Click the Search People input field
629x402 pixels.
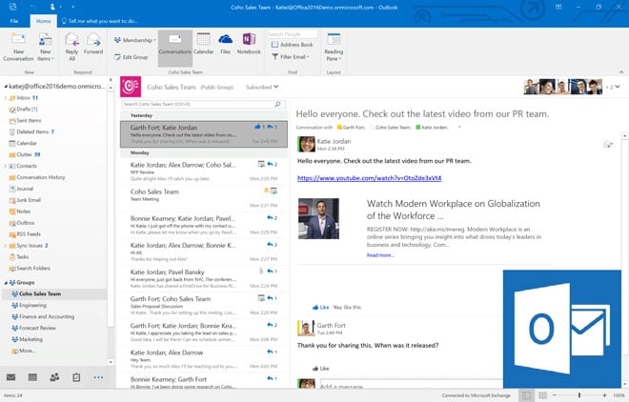[x=291, y=33]
